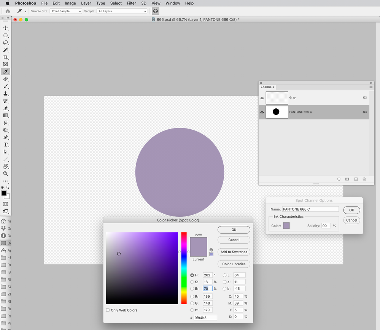The width and height of the screenshot is (380, 330).
Task: Delete current channel with trash icon
Action: [x=364, y=179]
